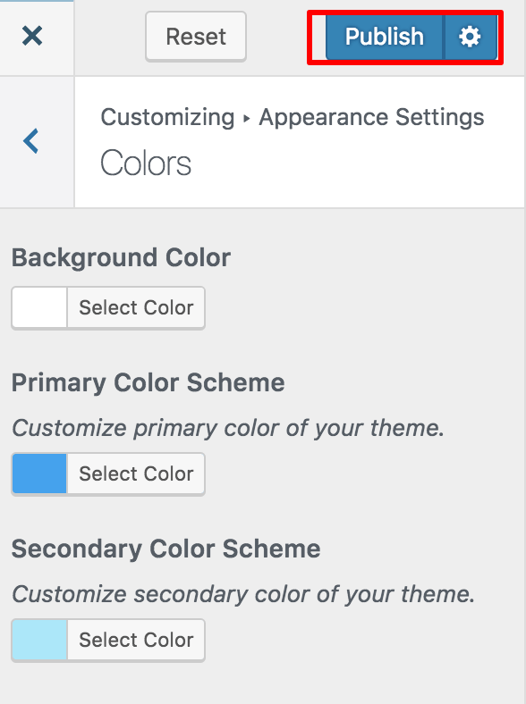
Task: Open Select Color for Secondary Color Scheme
Action: tap(136, 640)
